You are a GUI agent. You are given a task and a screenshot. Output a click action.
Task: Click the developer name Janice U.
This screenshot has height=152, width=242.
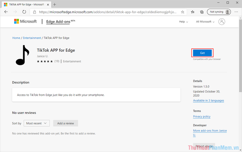point(43,56)
